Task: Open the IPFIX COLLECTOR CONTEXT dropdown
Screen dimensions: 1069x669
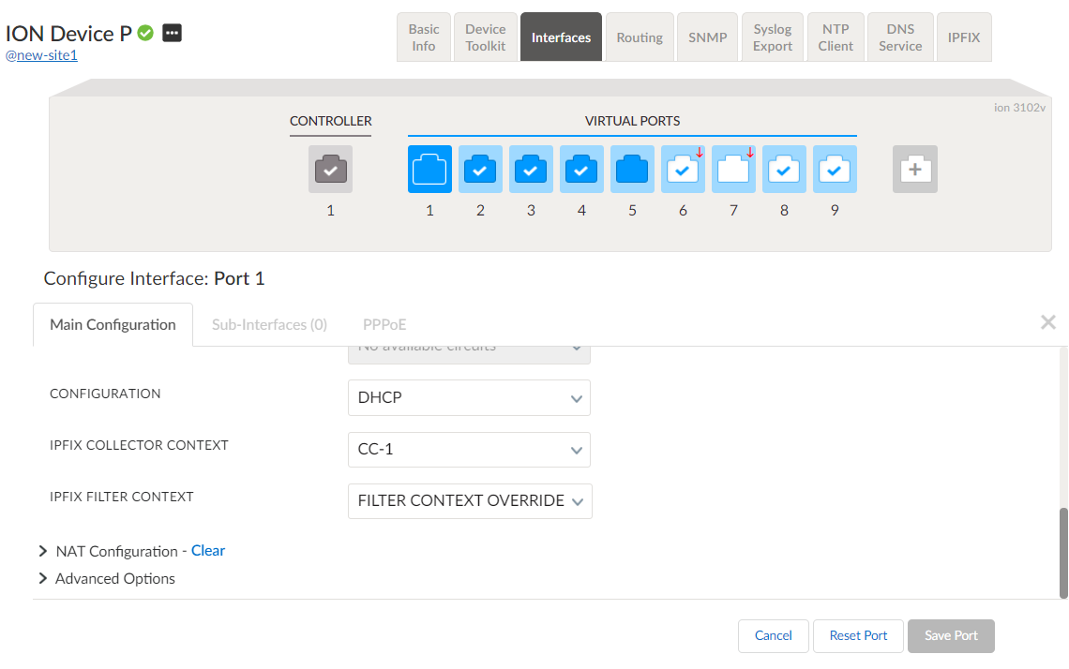Action: coord(469,449)
